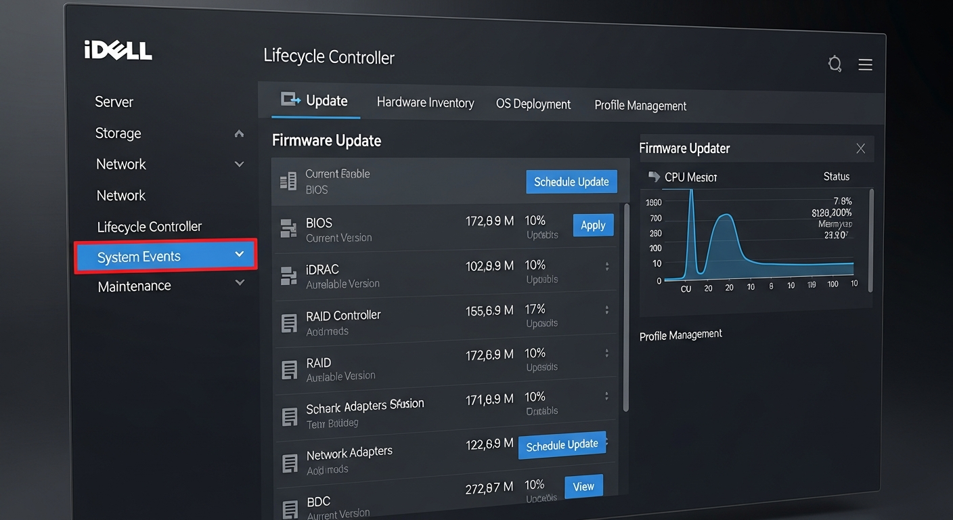This screenshot has height=520, width=953.
Task: Collapse the Storage section in the sidebar
Action: pos(238,133)
